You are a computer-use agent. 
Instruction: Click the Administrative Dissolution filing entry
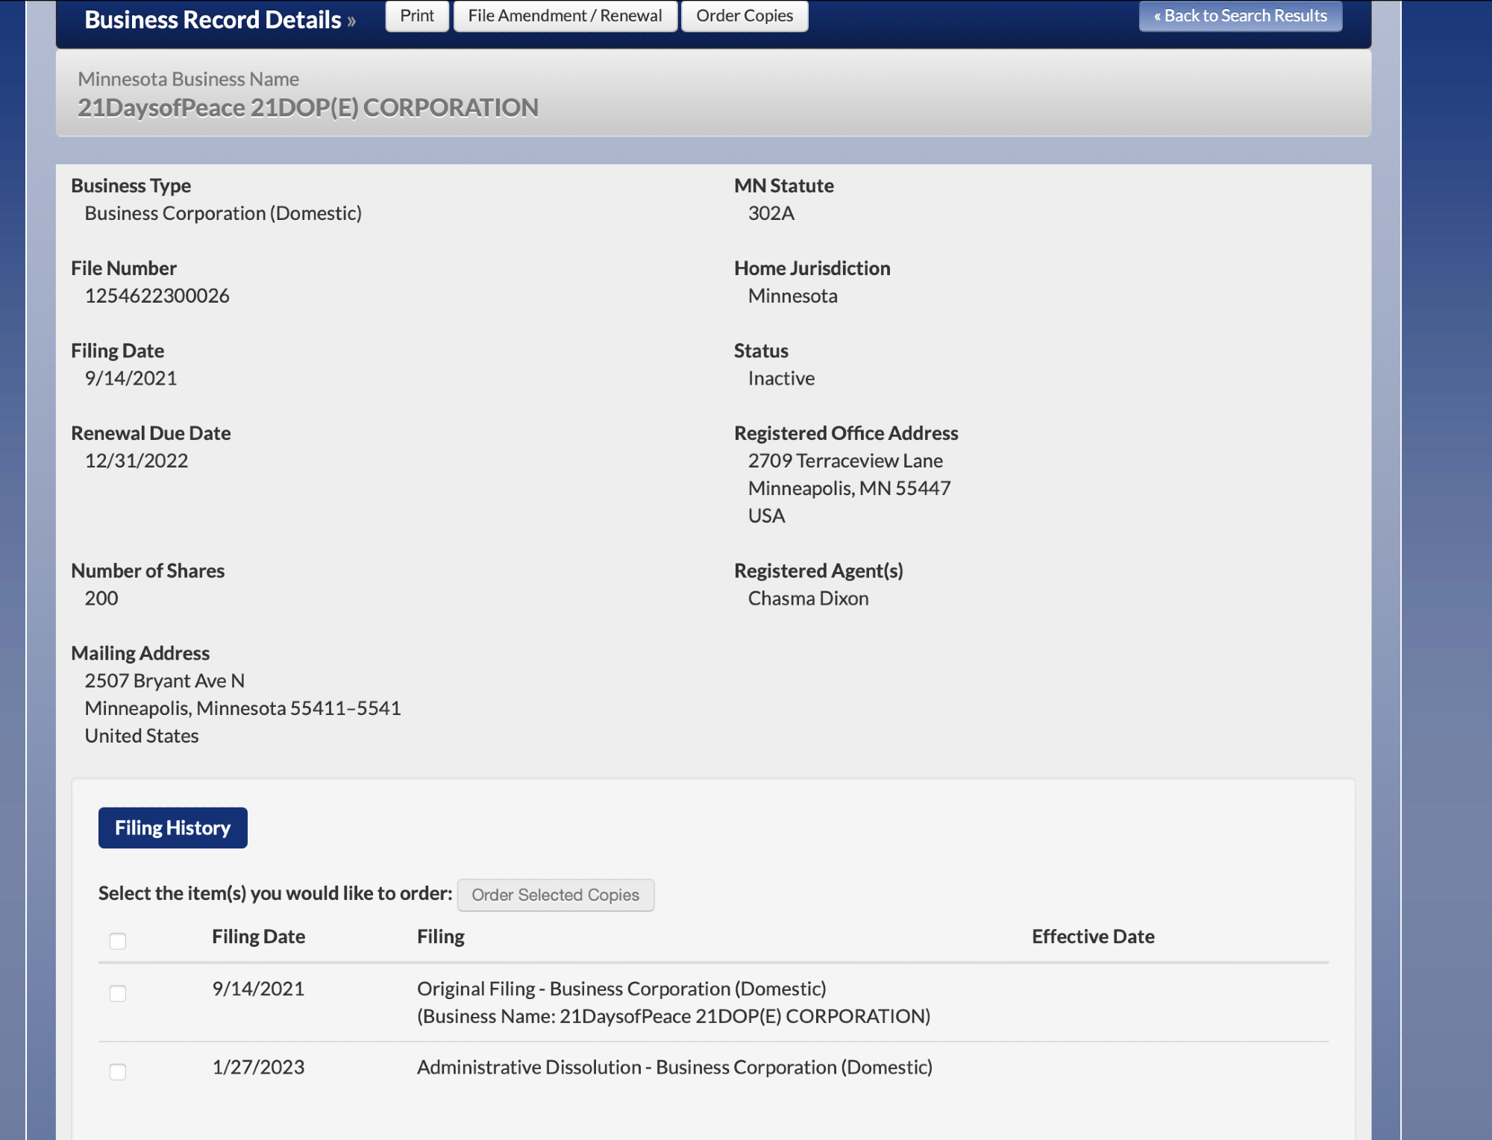tap(674, 1067)
